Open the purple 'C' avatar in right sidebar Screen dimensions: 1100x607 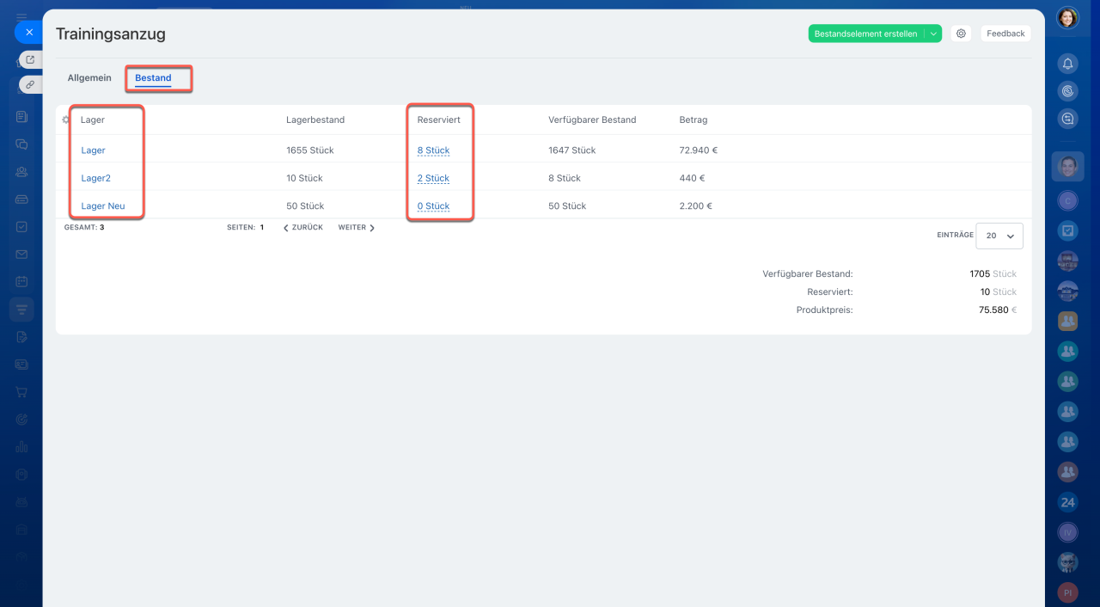pos(1067,200)
